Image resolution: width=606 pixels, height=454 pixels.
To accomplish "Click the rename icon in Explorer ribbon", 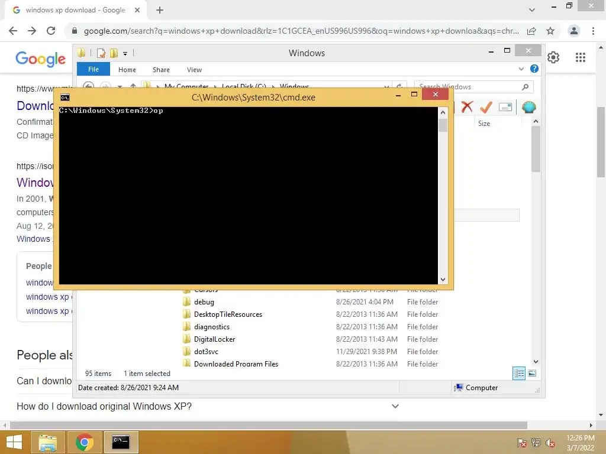I will (x=505, y=106).
